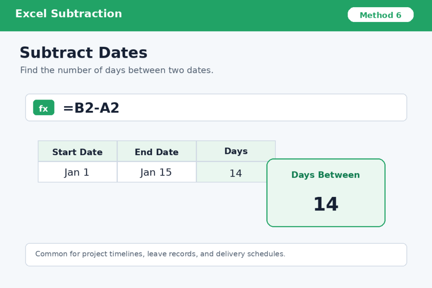Click the green header bar background

tap(234, 16)
